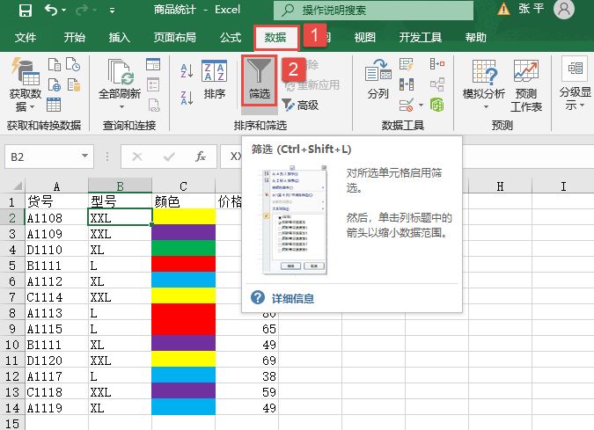Click the formula bar cancel X icon

137,157
